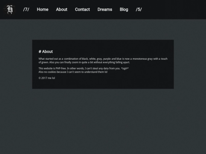Navigate to the Contact page
206x154 pixels.
pyautogui.click(x=82, y=10)
